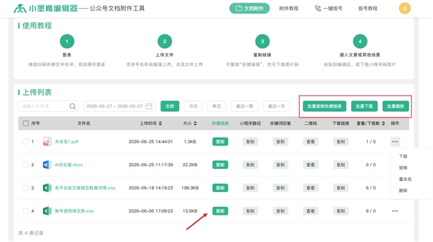The height and width of the screenshot is (242, 433).
Task: Open file 账号使用情况表.xlsx
Action: pos(75,211)
